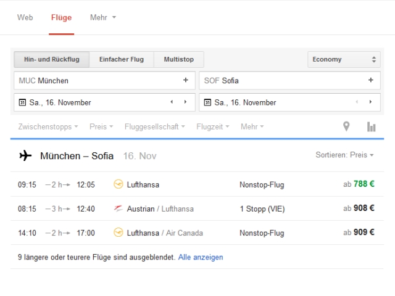Image resolution: width=395 pixels, height=296 pixels.
Task: Expand the Zwischenstopps filter
Action: pyautogui.click(x=48, y=126)
